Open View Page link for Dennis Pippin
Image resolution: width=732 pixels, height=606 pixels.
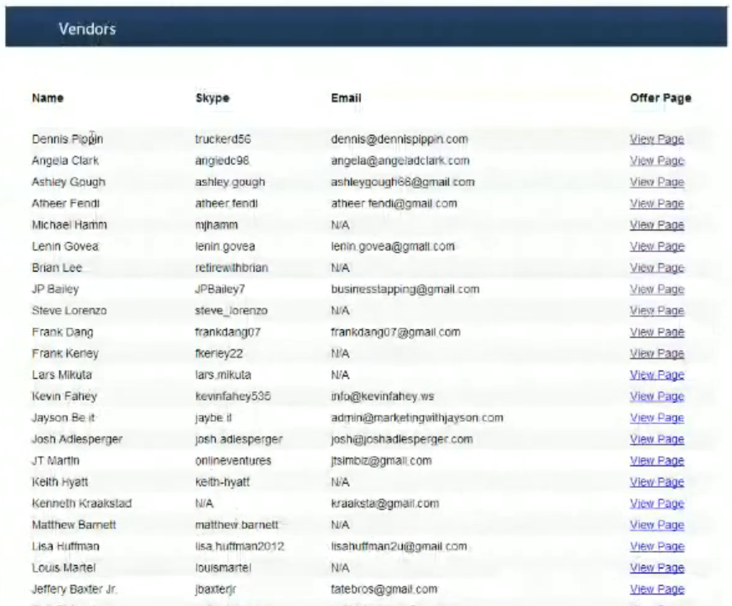click(x=657, y=139)
